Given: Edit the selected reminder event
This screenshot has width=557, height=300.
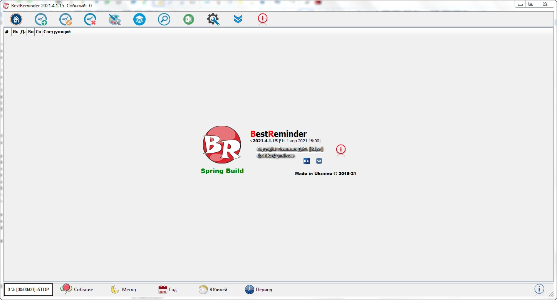Looking at the screenshot, I should (65, 19).
